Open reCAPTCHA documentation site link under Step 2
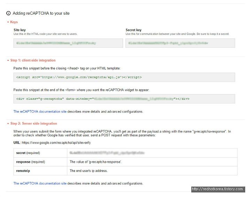The height and width of the screenshot is (197, 251). click(40, 183)
